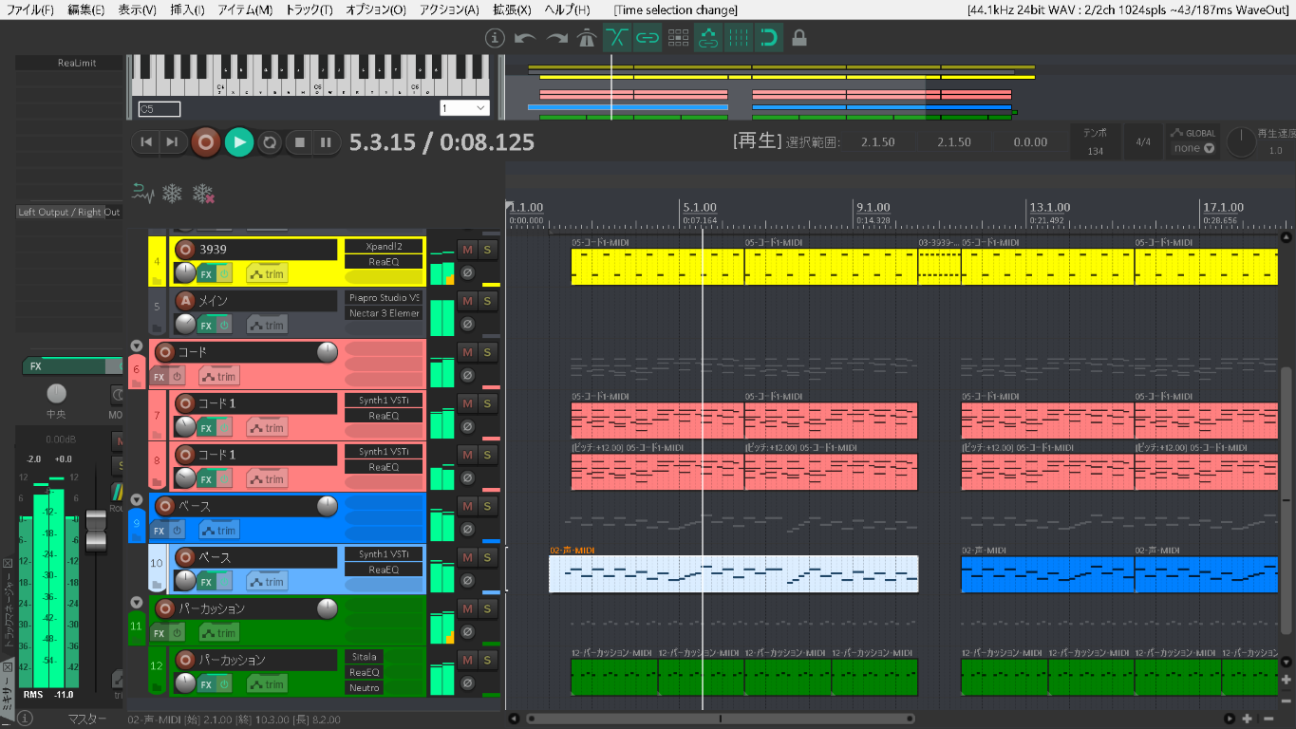Click the go-to-project-end transport button

[171, 142]
